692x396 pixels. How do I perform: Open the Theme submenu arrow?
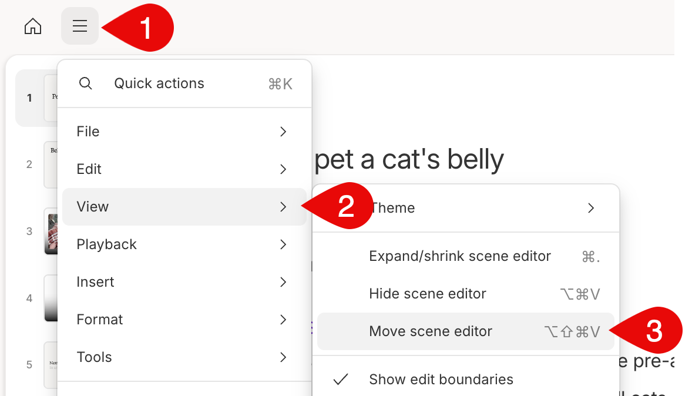pos(591,208)
